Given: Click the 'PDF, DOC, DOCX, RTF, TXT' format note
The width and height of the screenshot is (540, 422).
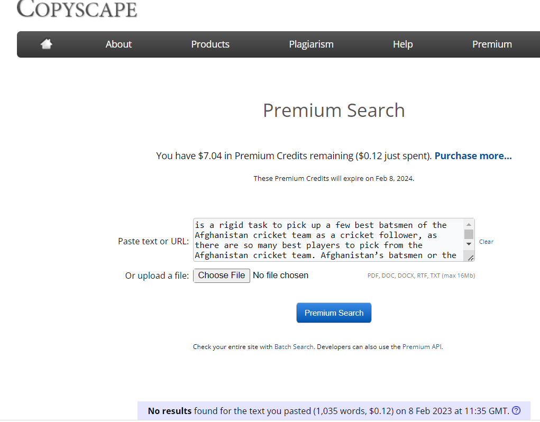Looking at the screenshot, I should click(x=421, y=276).
